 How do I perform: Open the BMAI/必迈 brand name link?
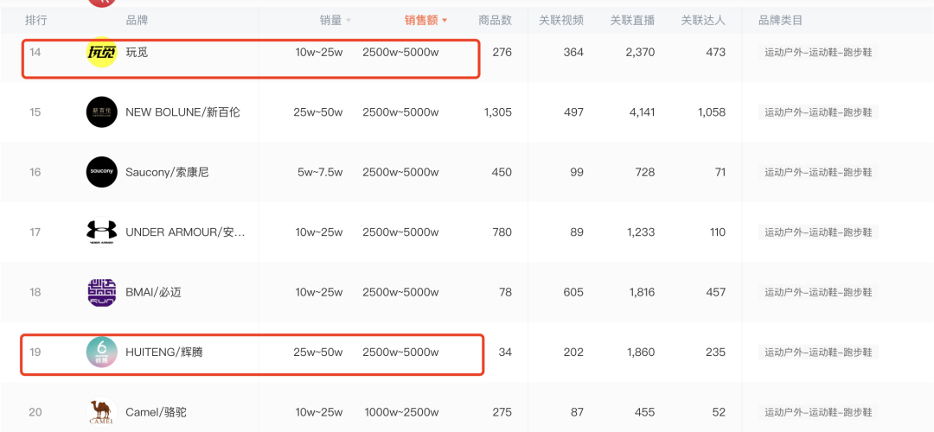coord(153,292)
